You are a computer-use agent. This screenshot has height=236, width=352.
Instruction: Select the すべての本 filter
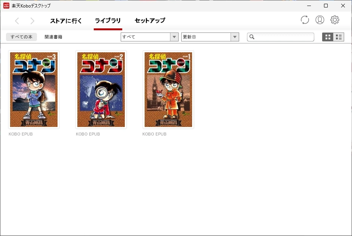tap(21, 37)
